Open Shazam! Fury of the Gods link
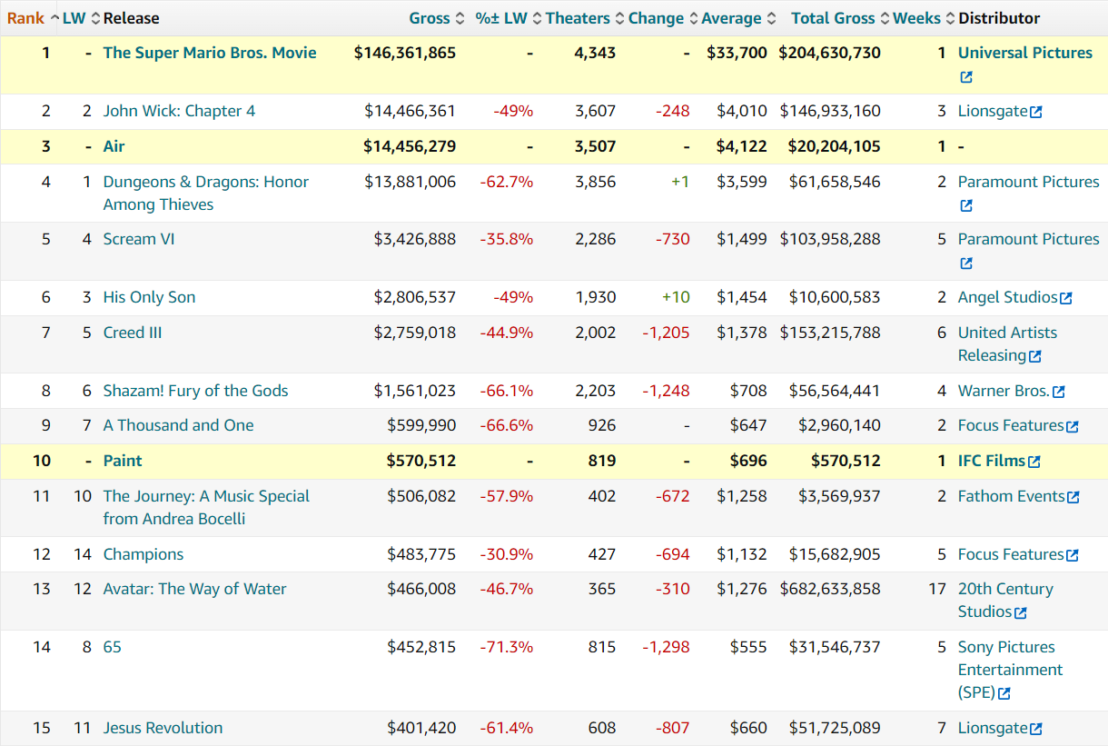The height and width of the screenshot is (746, 1108). [x=195, y=391]
